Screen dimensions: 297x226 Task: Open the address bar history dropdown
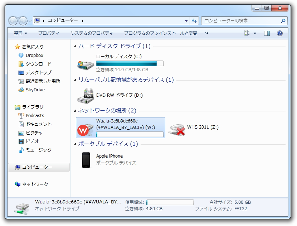(x=186, y=21)
